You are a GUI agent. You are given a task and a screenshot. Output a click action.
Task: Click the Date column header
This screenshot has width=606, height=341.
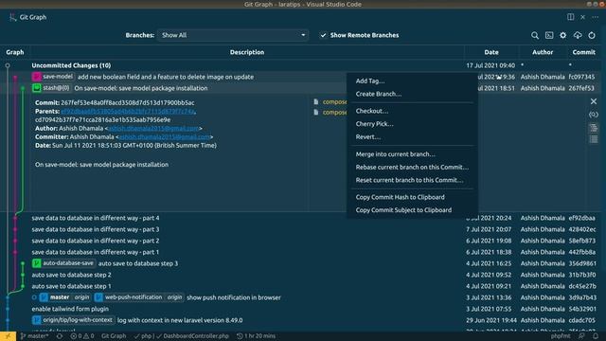[491, 52]
